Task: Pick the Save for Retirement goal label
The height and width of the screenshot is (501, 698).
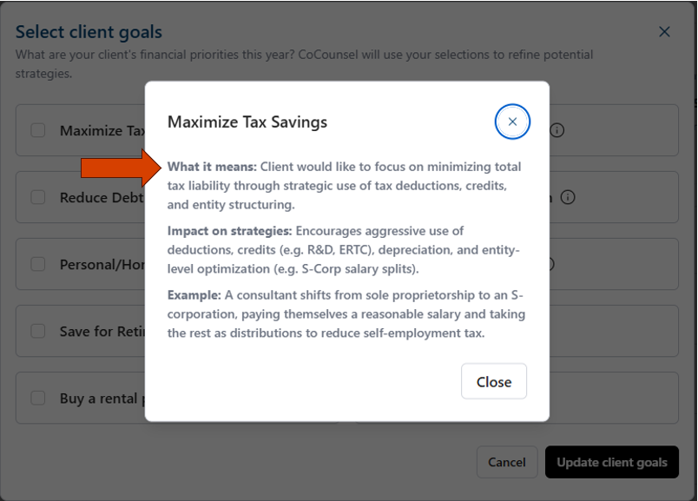Action: point(102,331)
